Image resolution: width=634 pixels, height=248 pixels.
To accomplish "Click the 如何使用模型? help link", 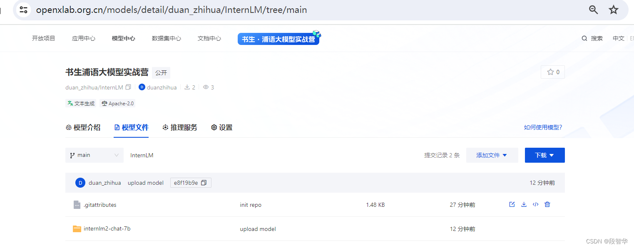I will click(x=543, y=127).
